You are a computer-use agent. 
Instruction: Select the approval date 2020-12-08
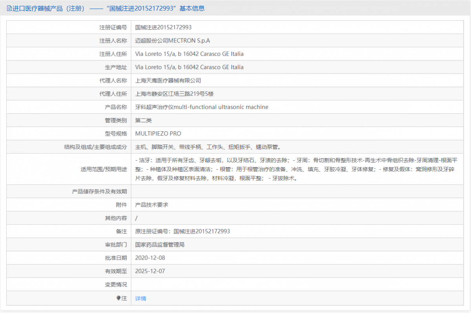tap(150, 258)
